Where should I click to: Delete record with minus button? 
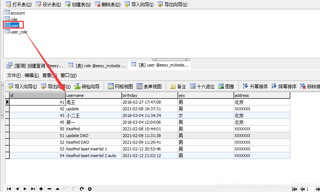point(49,189)
